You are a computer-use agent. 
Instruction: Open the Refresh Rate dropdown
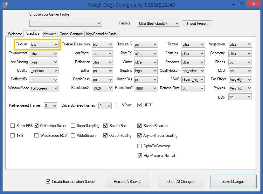pos(193,88)
